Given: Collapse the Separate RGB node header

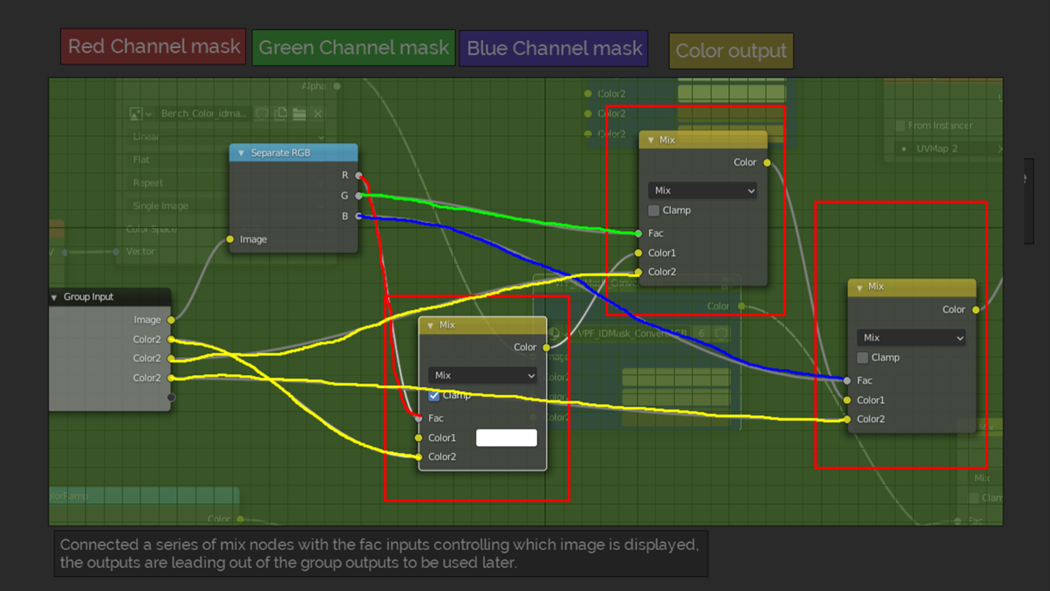Looking at the screenshot, I should click(x=241, y=153).
